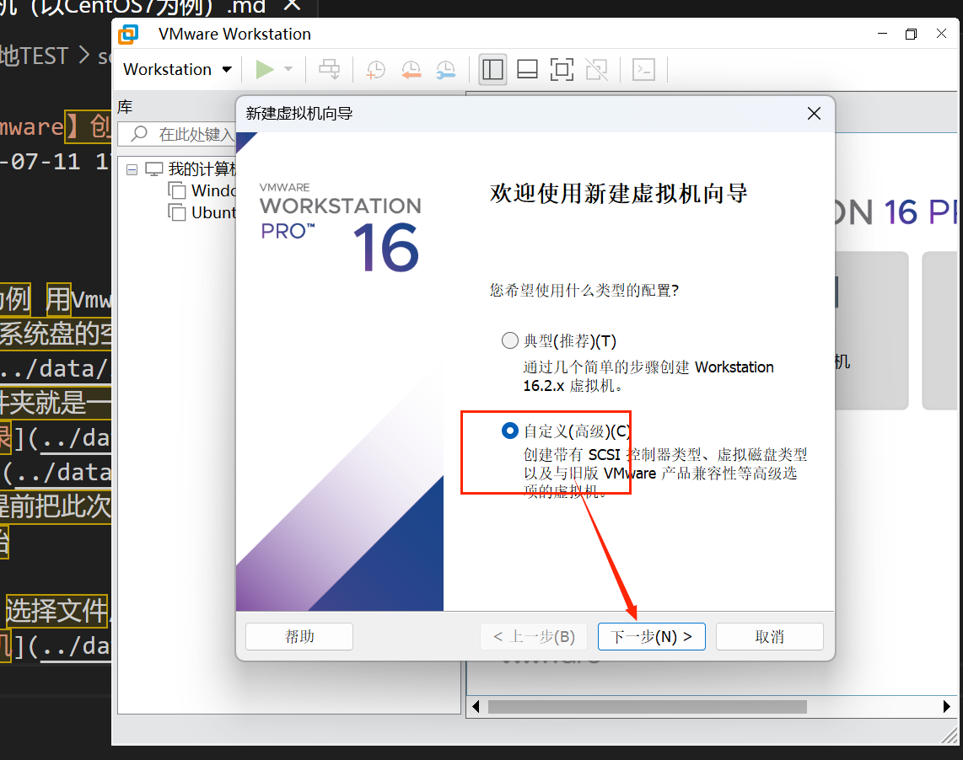963x760 pixels.
Task: Close the 新建虚拟机向导 wizard dialog
Action: tap(814, 114)
